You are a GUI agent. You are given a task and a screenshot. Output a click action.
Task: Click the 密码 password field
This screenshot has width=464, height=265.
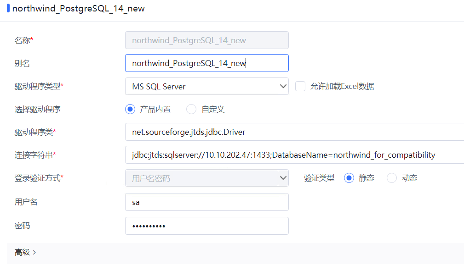[x=206, y=226]
